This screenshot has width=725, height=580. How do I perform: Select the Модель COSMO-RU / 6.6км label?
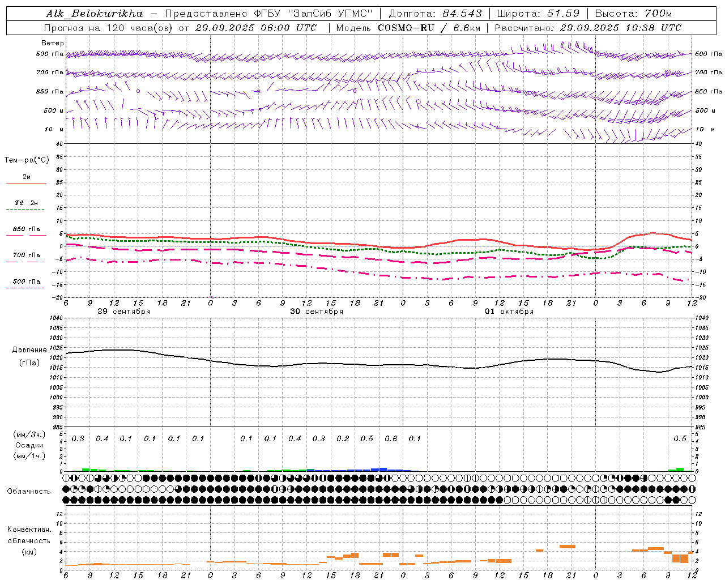408,28
